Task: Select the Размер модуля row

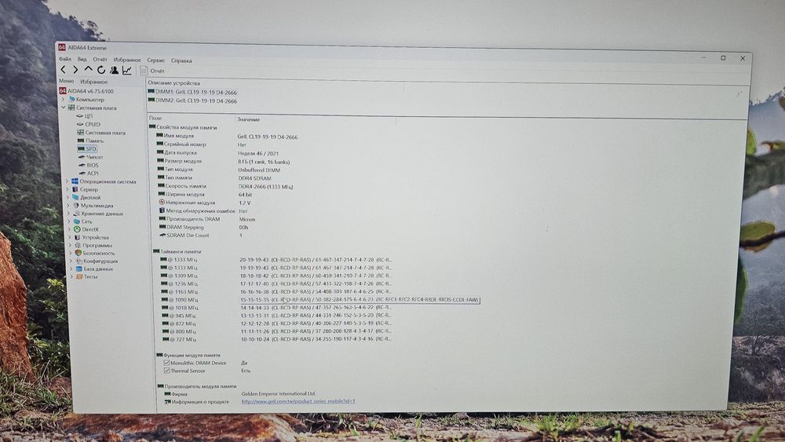Action: pos(224,161)
